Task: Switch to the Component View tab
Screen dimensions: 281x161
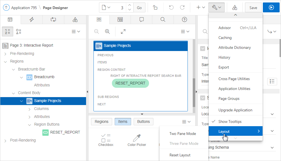Action: 120,19
